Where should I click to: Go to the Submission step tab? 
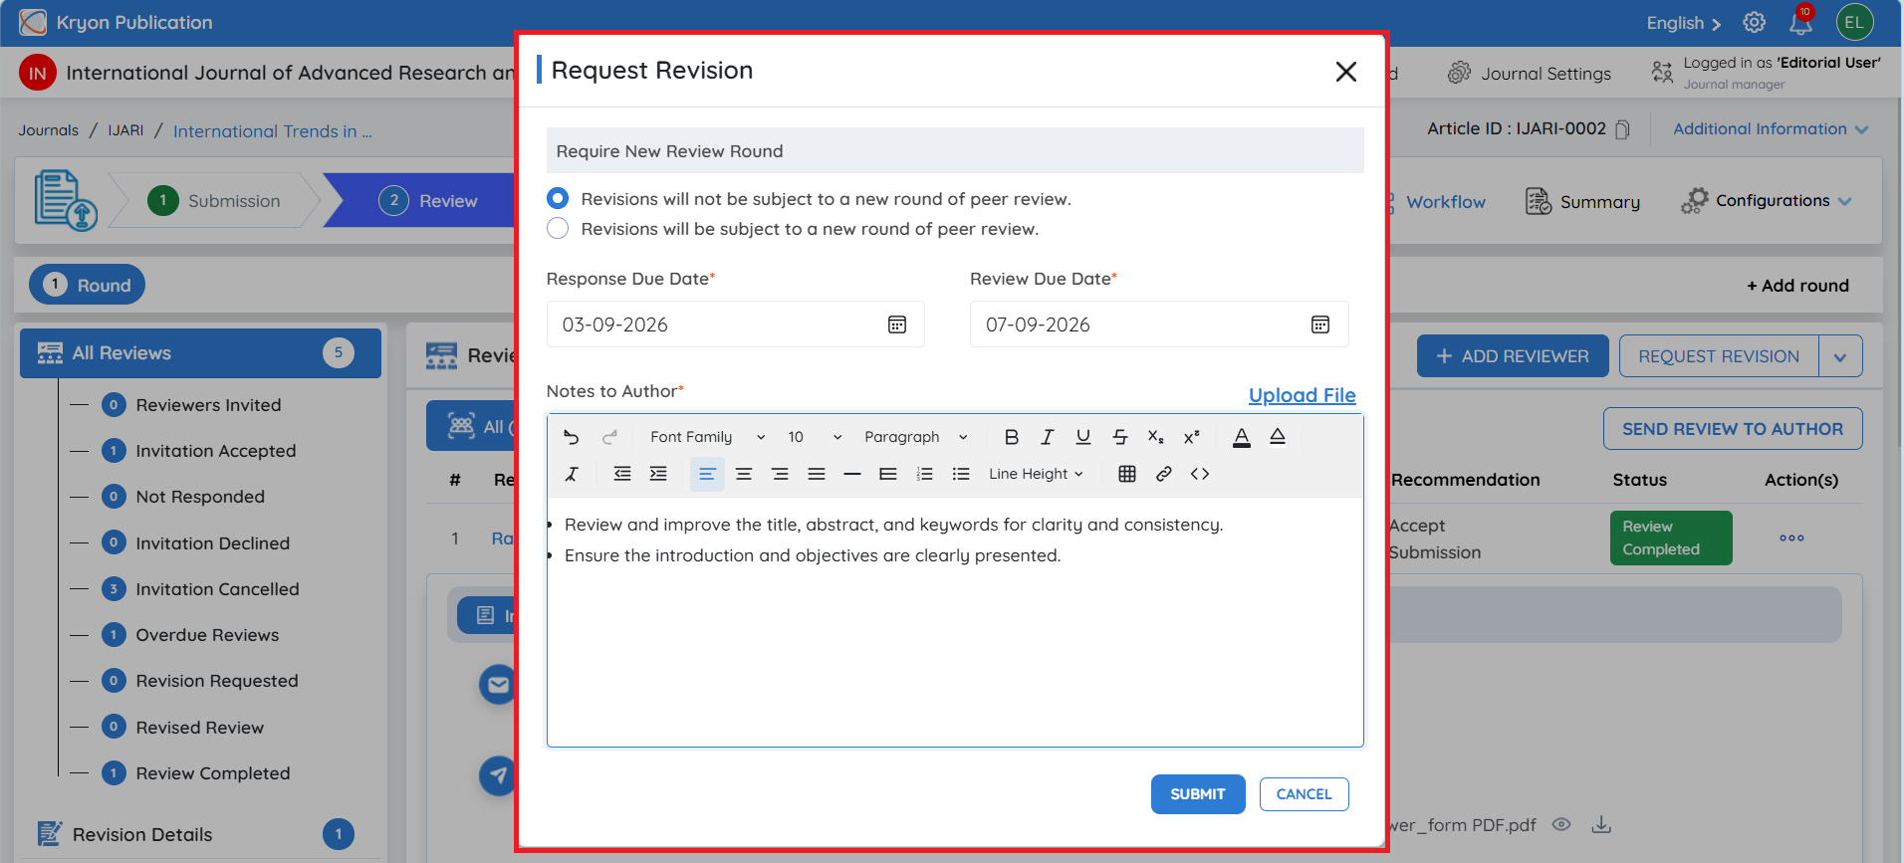click(215, 201)
